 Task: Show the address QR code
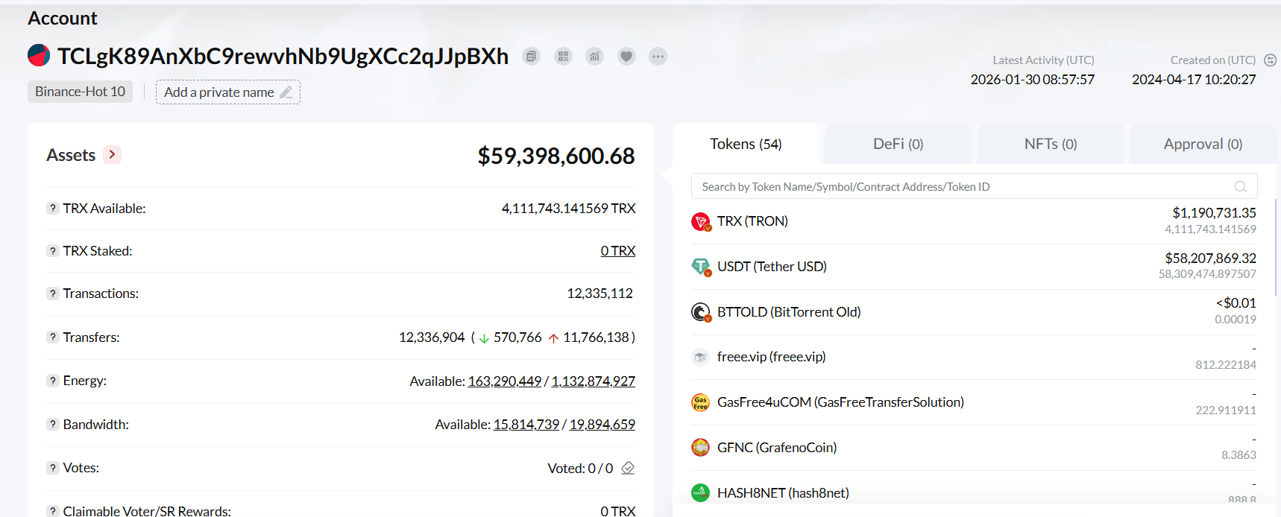[563, 56]
